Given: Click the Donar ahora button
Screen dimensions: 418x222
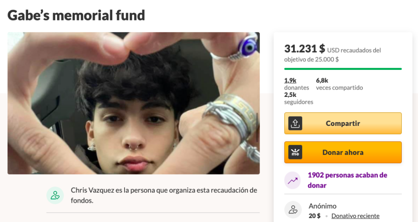Looking at the screenshot, I should click(343, 152).
